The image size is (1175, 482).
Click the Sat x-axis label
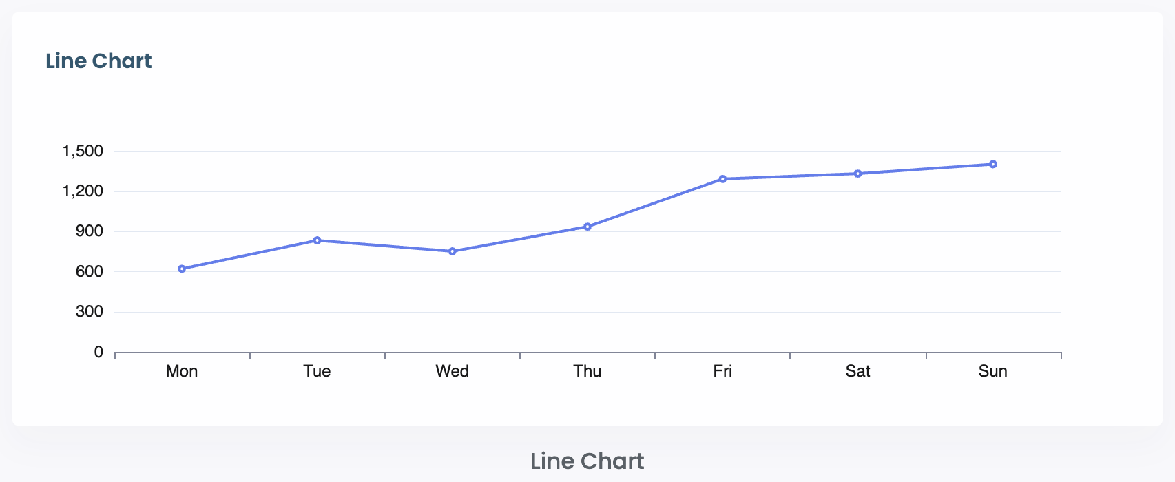(x=857, y=371)
